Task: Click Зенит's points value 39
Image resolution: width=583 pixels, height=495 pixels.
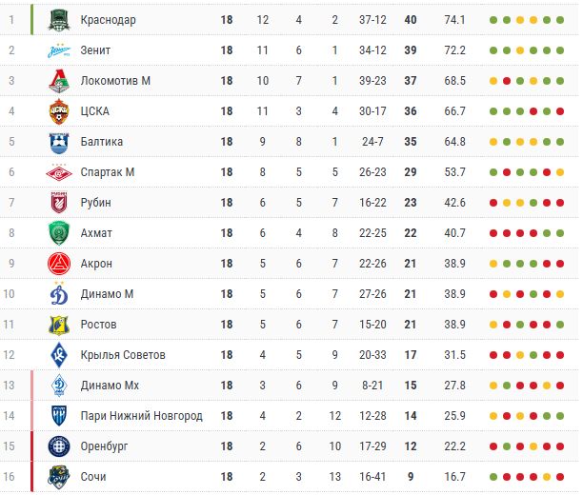Action: pos(412,50)
